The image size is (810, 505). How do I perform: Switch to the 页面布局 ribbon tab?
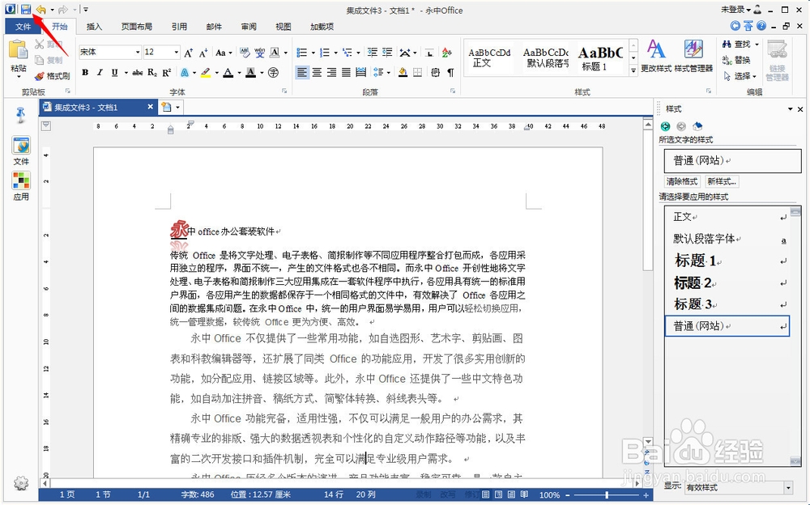tap(136, 27)
